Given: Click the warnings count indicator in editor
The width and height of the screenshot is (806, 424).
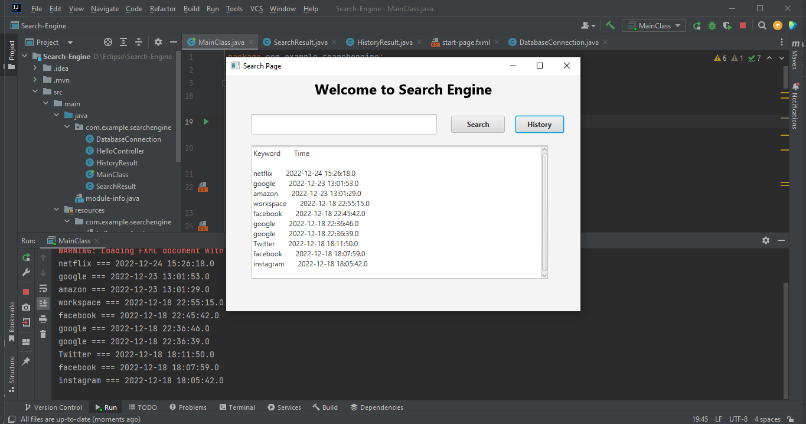Looking at the screenshot, I should pos(720,58).
